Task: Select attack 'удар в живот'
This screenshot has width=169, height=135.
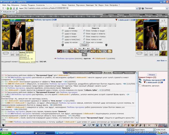Action: pyautogui.click(x=63, y=37)
